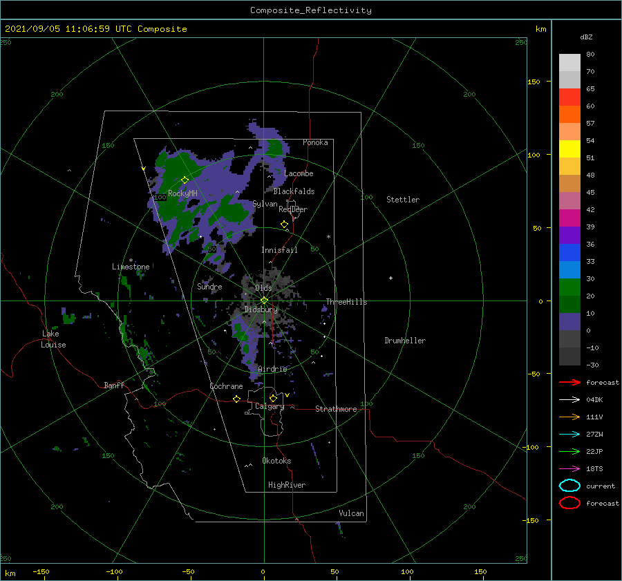Click the asterisk marker east of Innisfail

pyautogui.click(x=328, y=237)
